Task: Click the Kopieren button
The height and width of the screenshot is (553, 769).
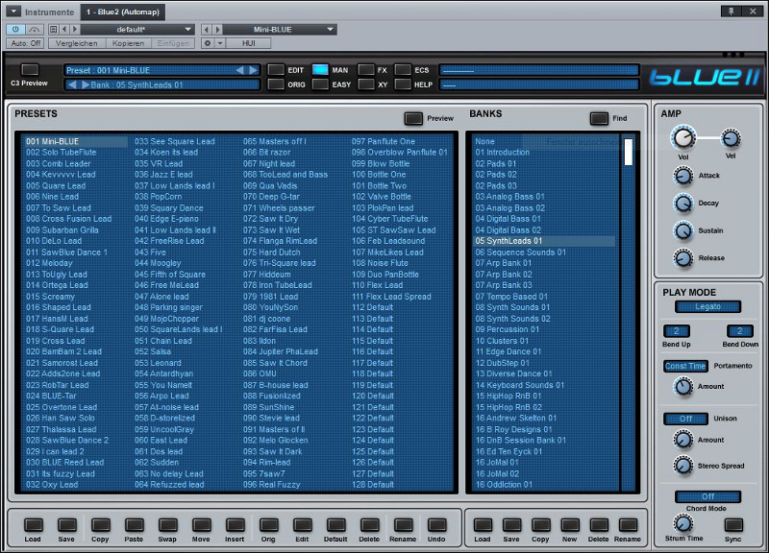Action: 128,43
